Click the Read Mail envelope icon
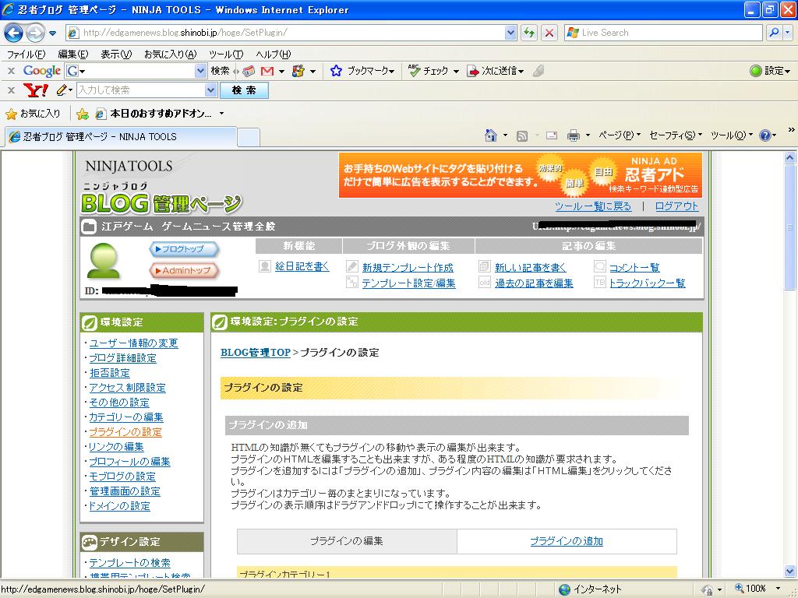Screen dimensions: 798x598 (x=551, y=135)
